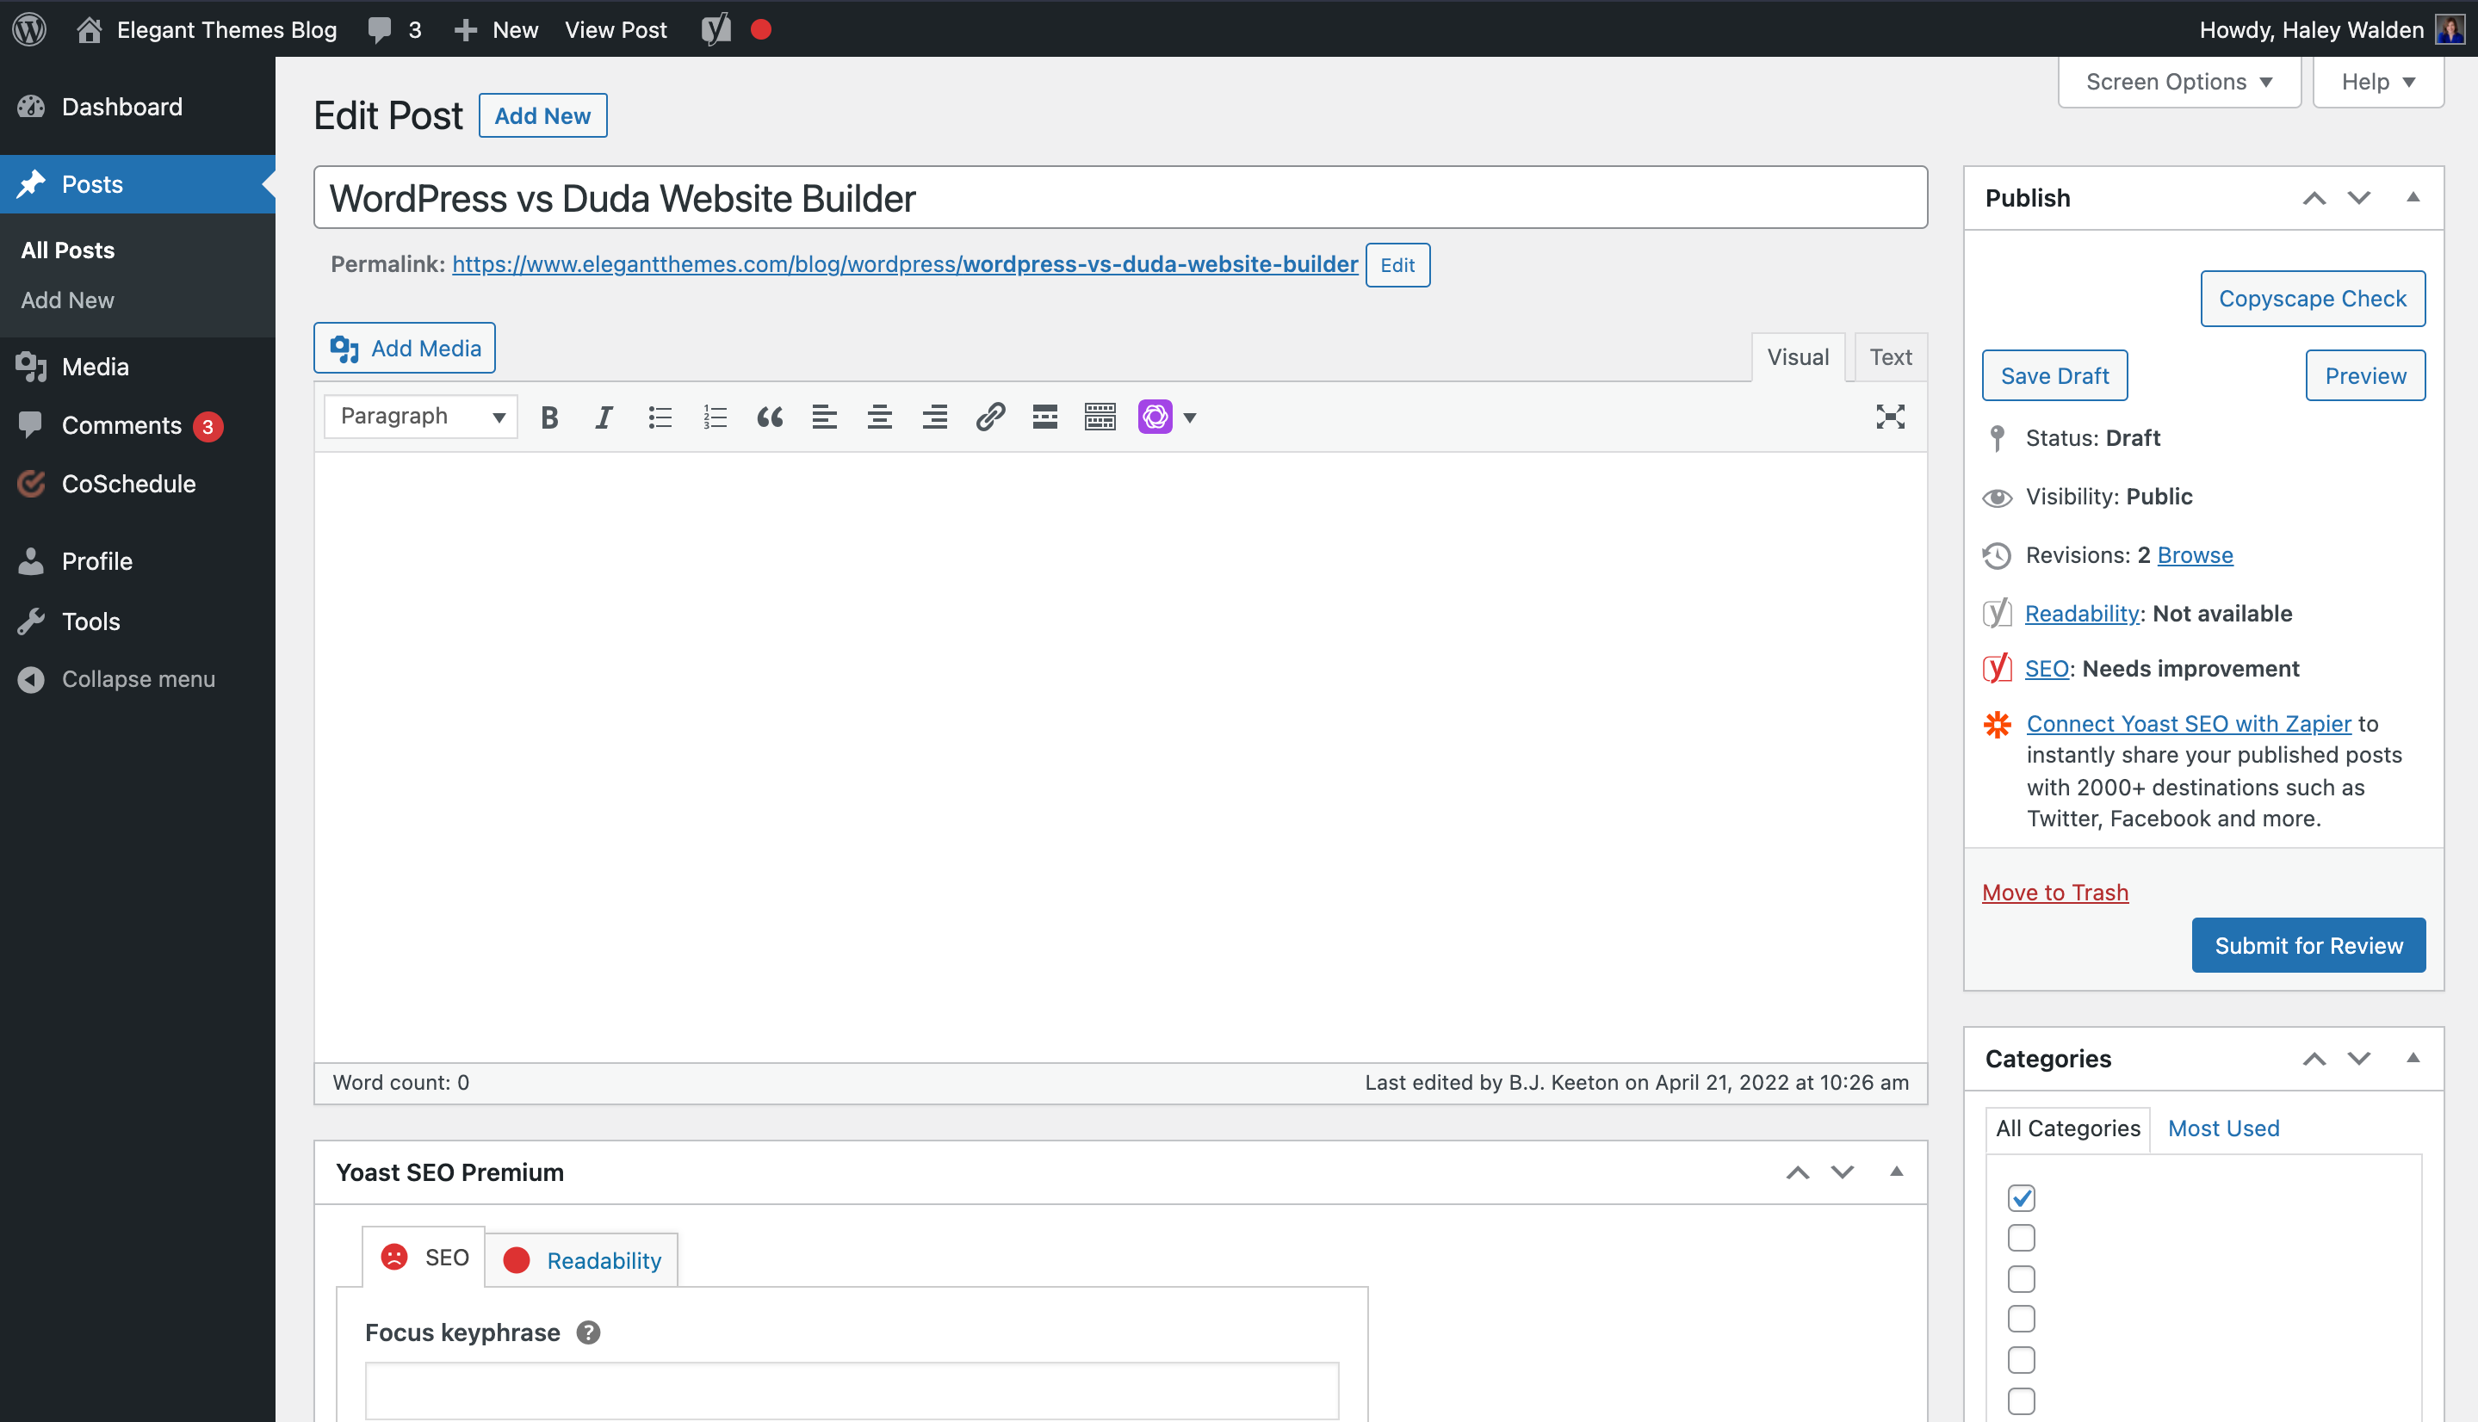Uncheck the first checked category checkbox

click(x=2021, y=1197)
